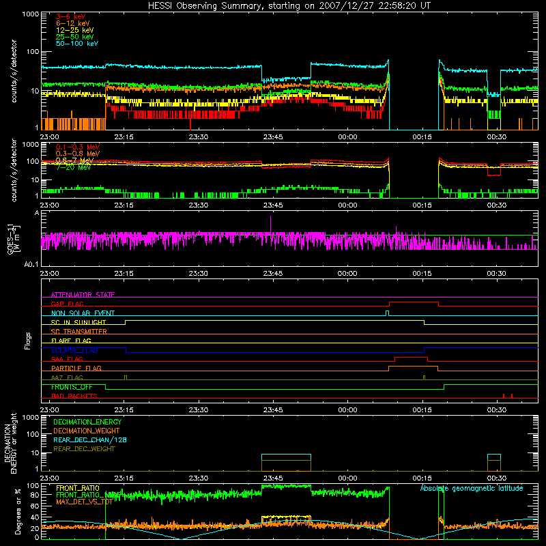Select the ATTENUATOR_STATE flag label
The width and height of the screenshot is (546, 546).
click(83, 295)
